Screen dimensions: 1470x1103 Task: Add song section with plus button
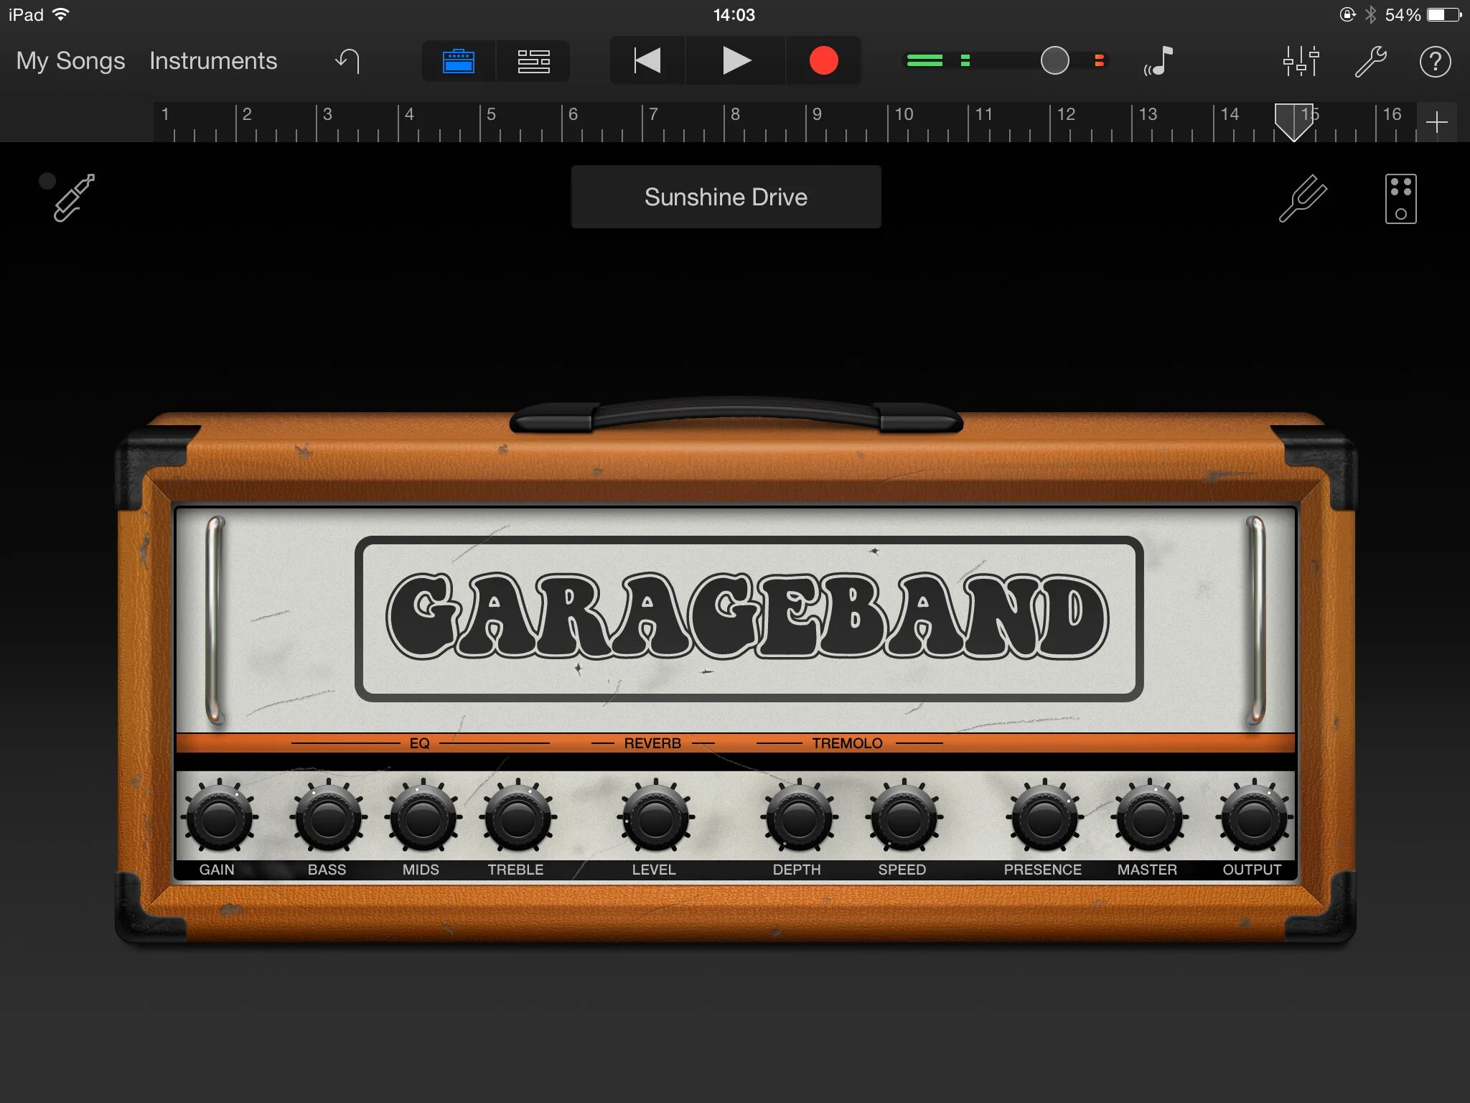point(1436,122)
